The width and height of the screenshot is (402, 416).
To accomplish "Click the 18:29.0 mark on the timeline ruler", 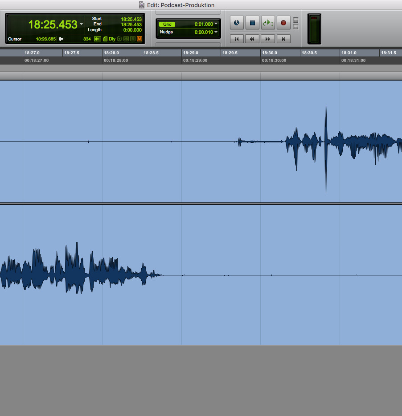I will pyautogui.click(x=191, y=53).
